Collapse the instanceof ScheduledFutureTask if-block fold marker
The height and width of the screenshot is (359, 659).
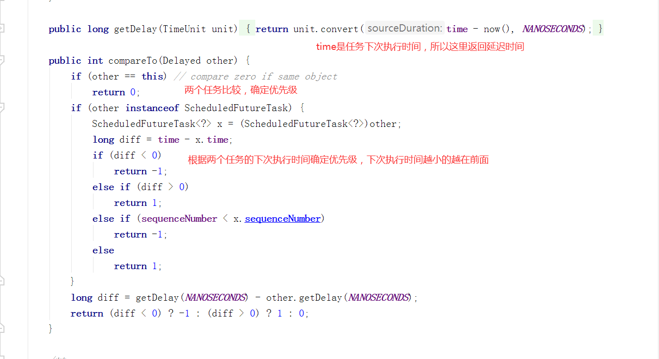(x=1, y=108)
